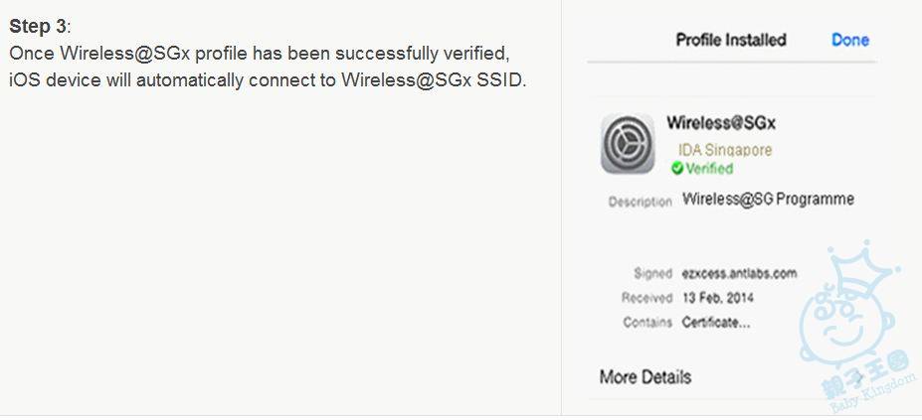Select the Wireless@SG Programme description
Viewport: 922px width, 420px height.
[x=768, y=200]
